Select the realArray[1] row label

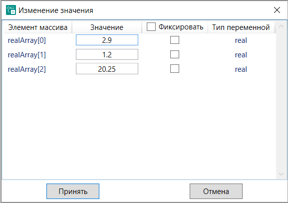(x=27, y=55)
